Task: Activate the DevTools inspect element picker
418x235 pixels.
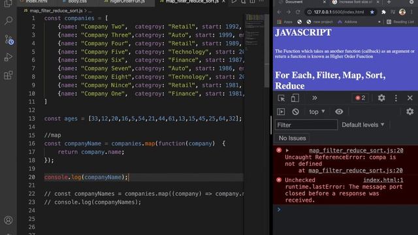Action: tap(281, 98)
